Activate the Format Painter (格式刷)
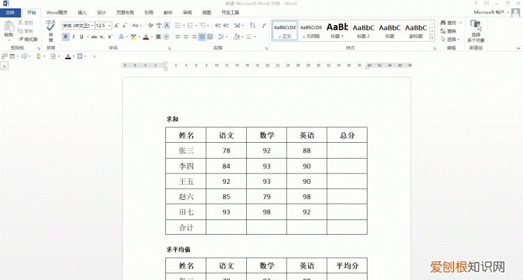 [28, 39]
